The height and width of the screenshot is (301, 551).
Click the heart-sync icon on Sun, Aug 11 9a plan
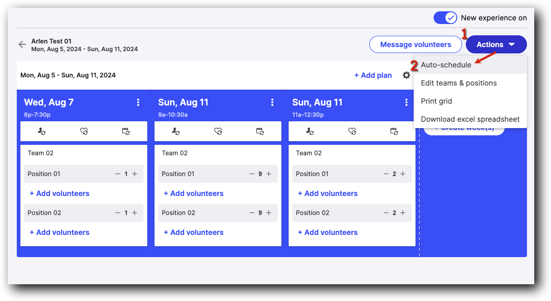[218, 131]
